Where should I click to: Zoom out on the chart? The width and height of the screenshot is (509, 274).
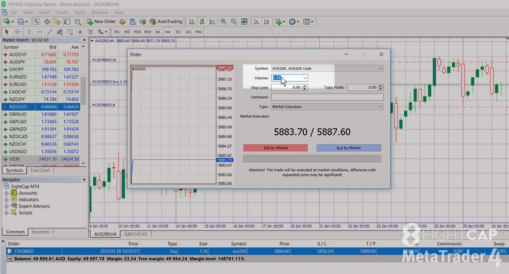click(x=234, y=22)
